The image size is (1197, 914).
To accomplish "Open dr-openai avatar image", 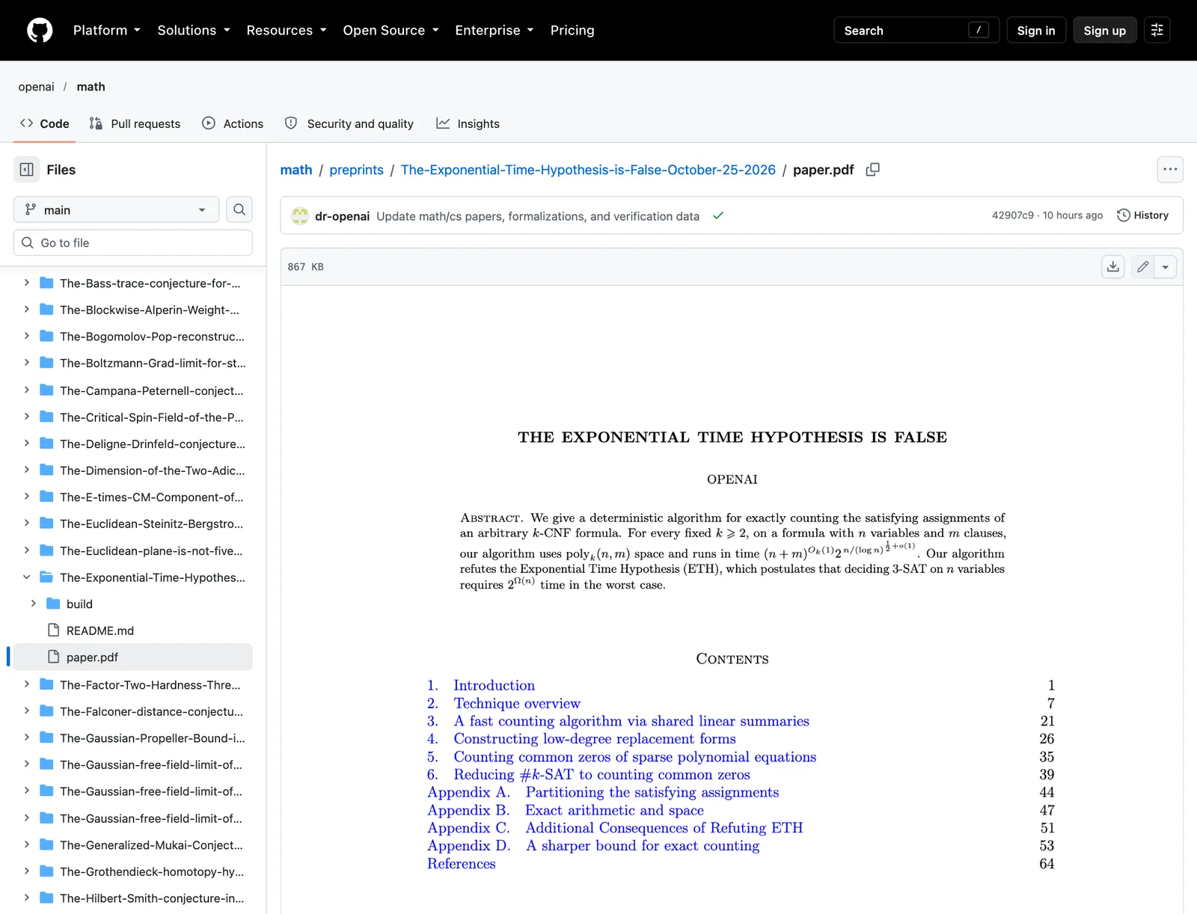I will [x=300, y=216].
